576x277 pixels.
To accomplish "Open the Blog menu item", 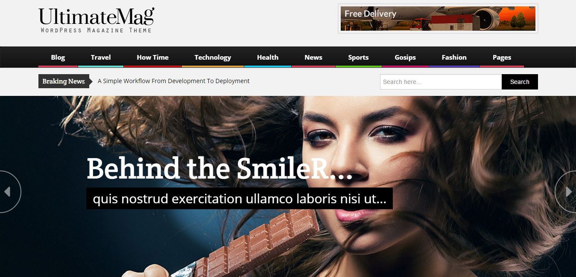I will [58, 57].
